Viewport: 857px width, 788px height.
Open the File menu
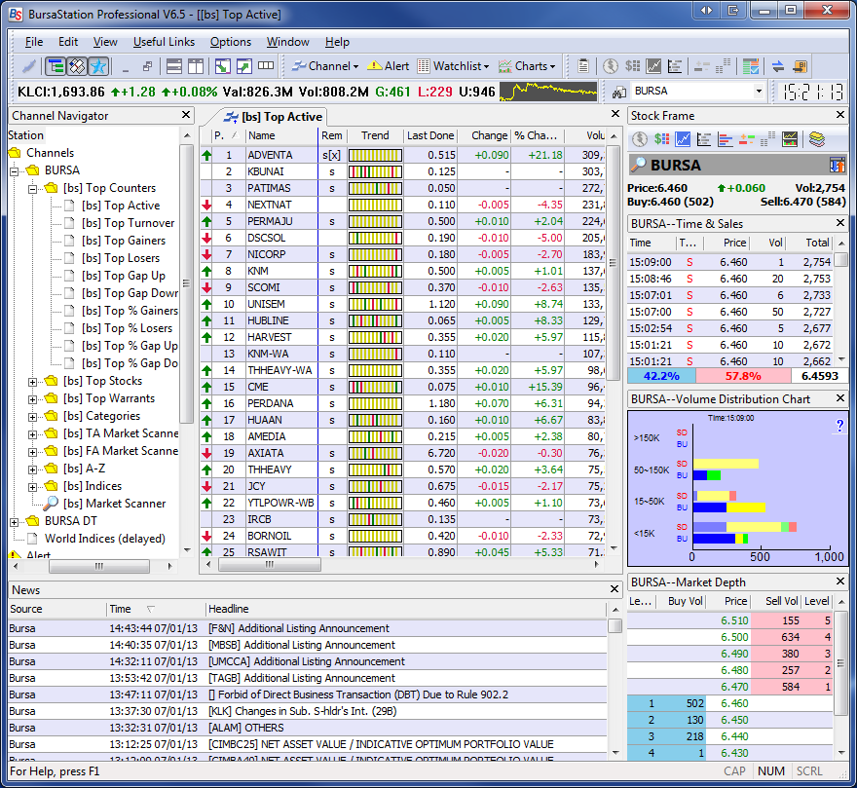[x=34, y=42]
